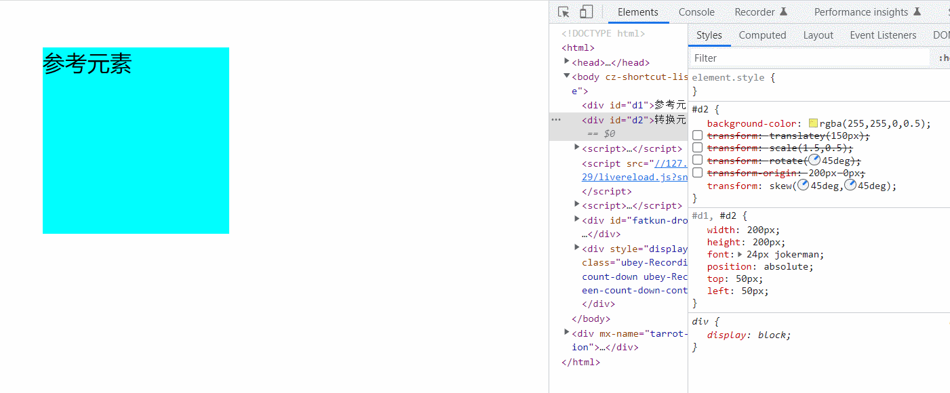Open the Recorder tab

761,12
